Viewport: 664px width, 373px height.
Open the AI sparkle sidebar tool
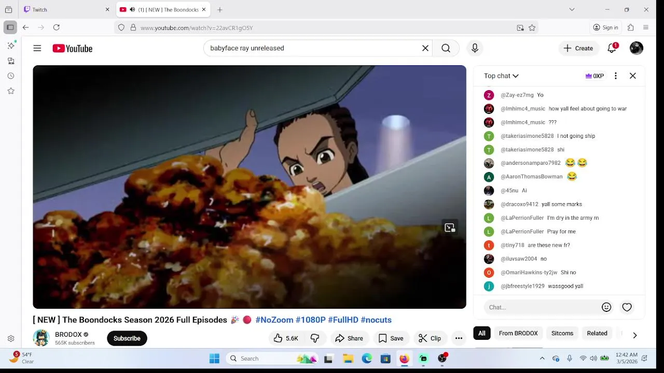[11, 46]
